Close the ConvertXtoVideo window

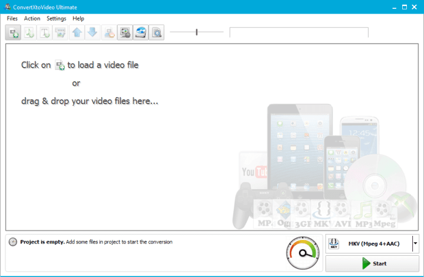pyautogui.click(x=414, y=7)
